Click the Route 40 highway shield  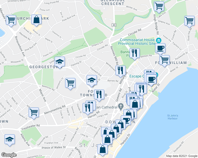point(114,25)
